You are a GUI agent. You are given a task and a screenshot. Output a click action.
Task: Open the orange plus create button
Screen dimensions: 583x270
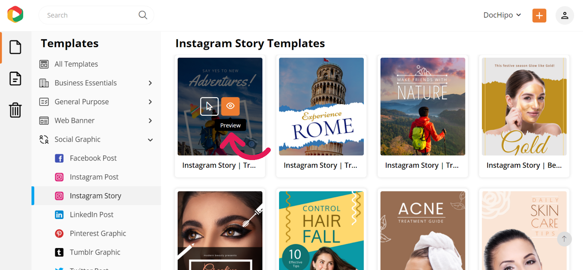pos(539,15)
